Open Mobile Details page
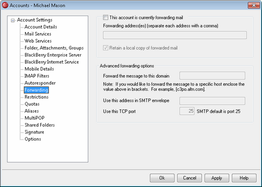 (39, 69)
